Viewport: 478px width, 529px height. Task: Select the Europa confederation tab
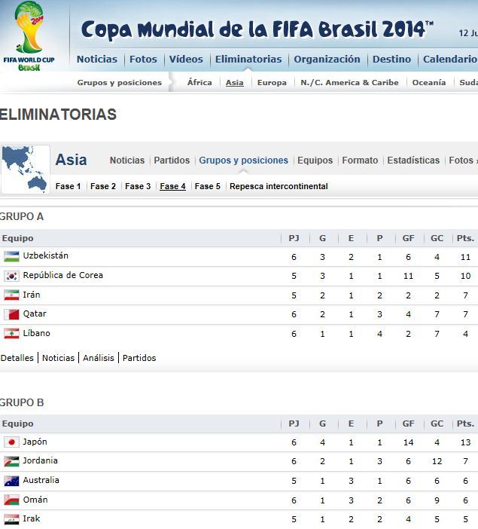(x=272, y=83)
